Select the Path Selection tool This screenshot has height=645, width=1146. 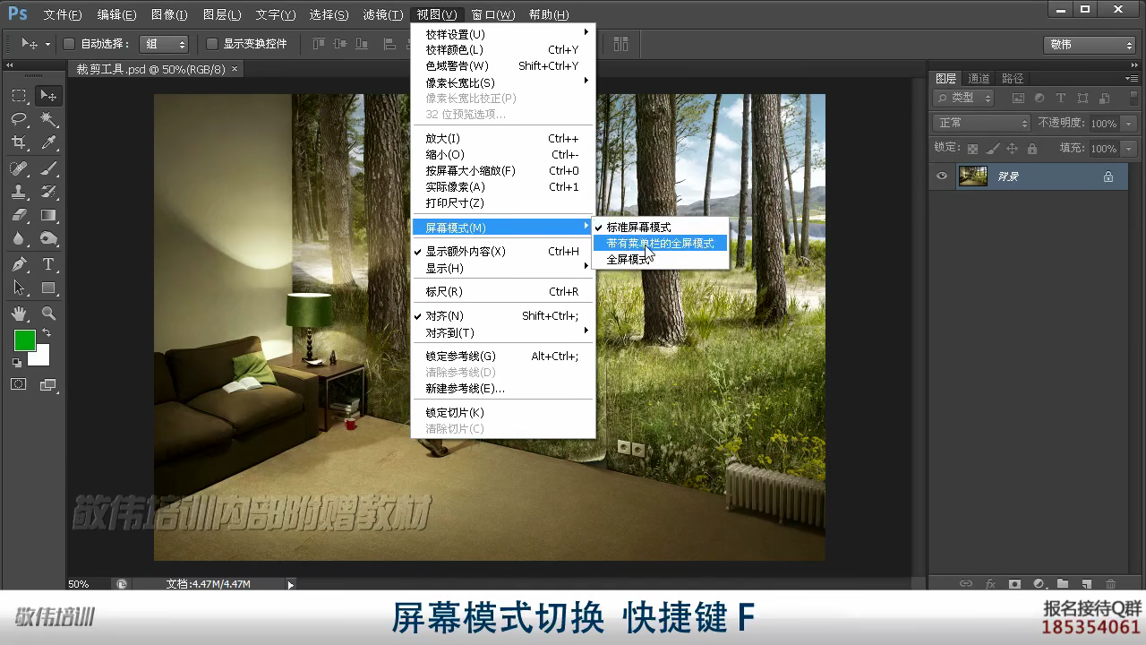click(x=19, y=288)
